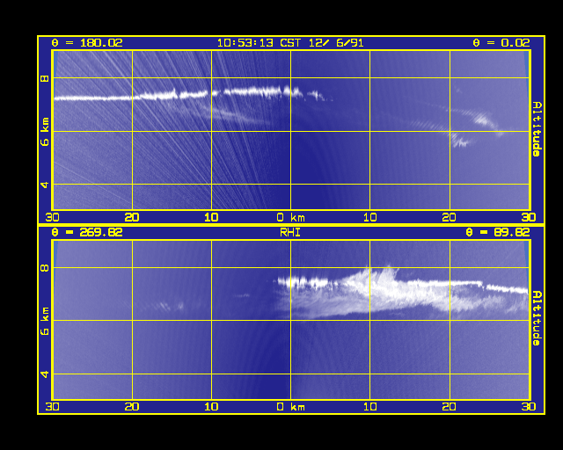Click the RHI title of lower panel

pyautogui.click(x=290, y=233)
